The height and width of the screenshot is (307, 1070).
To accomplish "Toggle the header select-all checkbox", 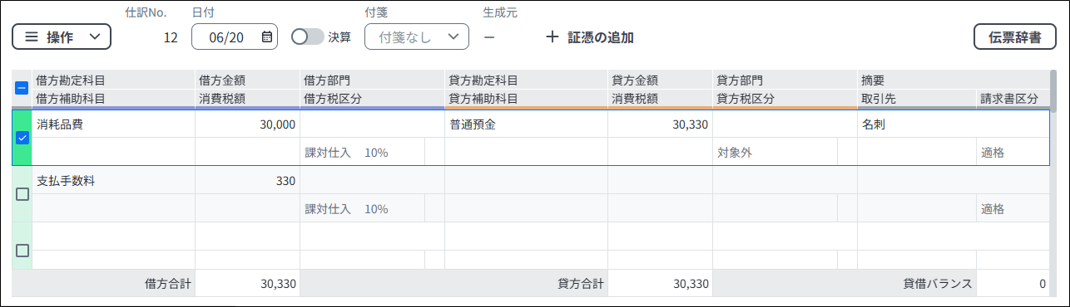I will [x=22, y=88].
